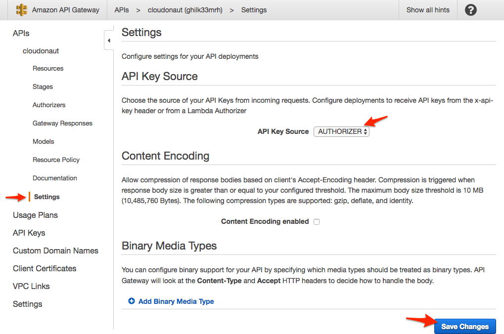Navigate to Models in sidebar
The height and width of the screenshot is (334, 504).
tap(44, 142)
